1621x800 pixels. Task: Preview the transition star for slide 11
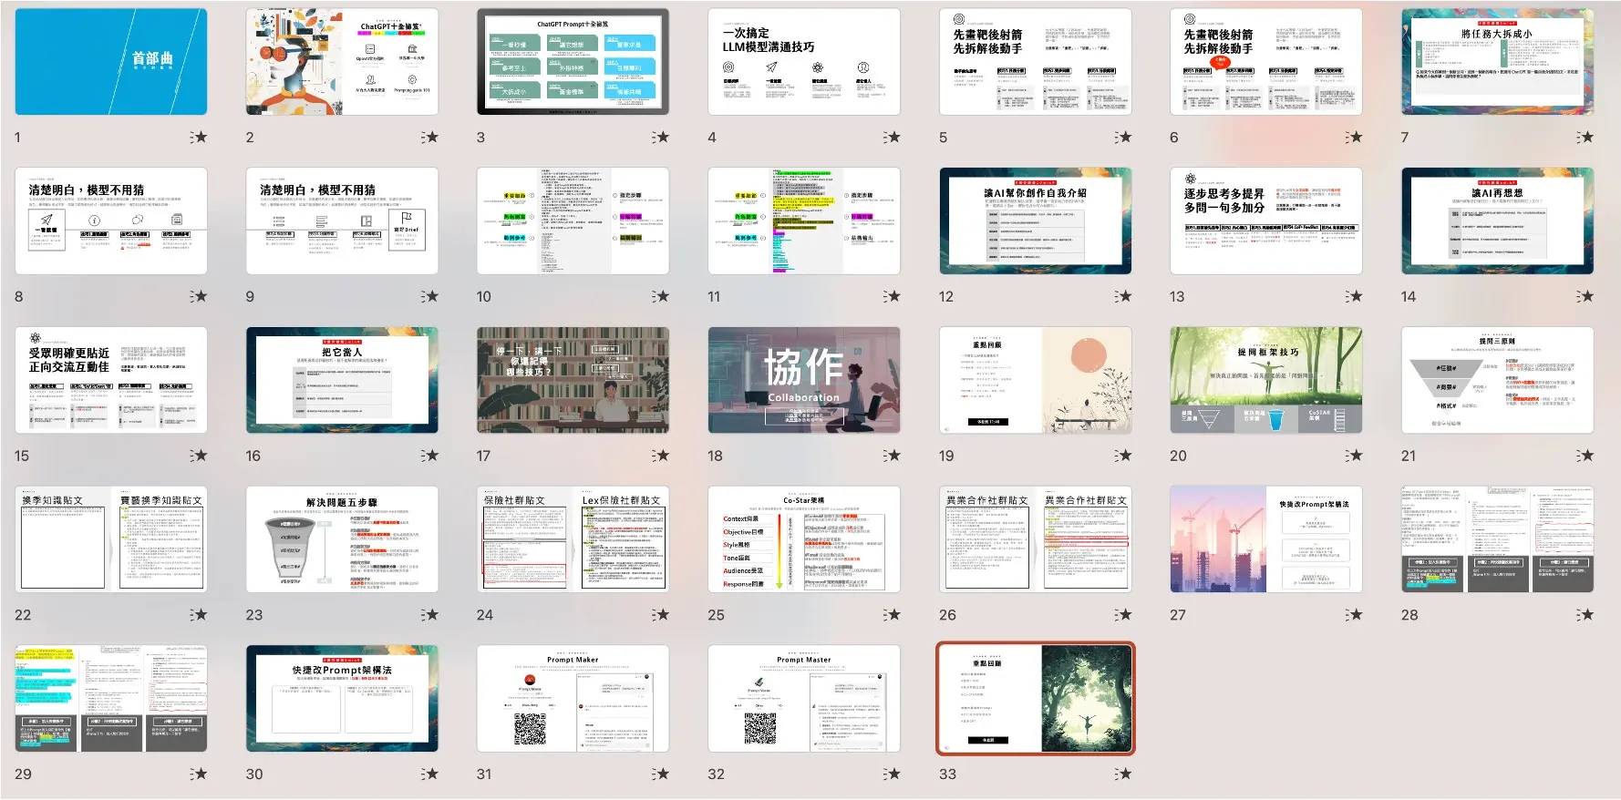[x=893, y=296]
